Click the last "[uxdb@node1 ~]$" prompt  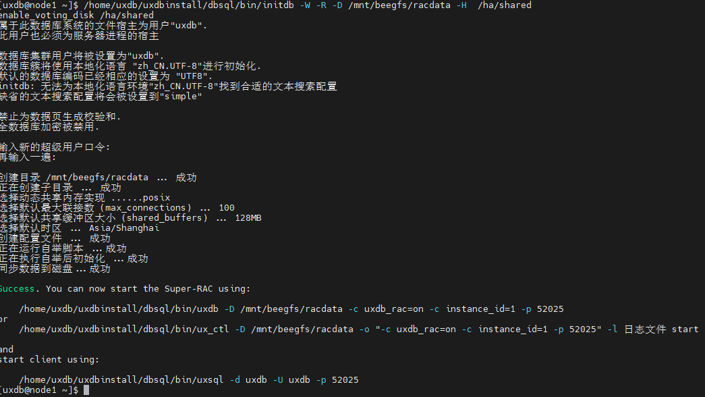39,390
